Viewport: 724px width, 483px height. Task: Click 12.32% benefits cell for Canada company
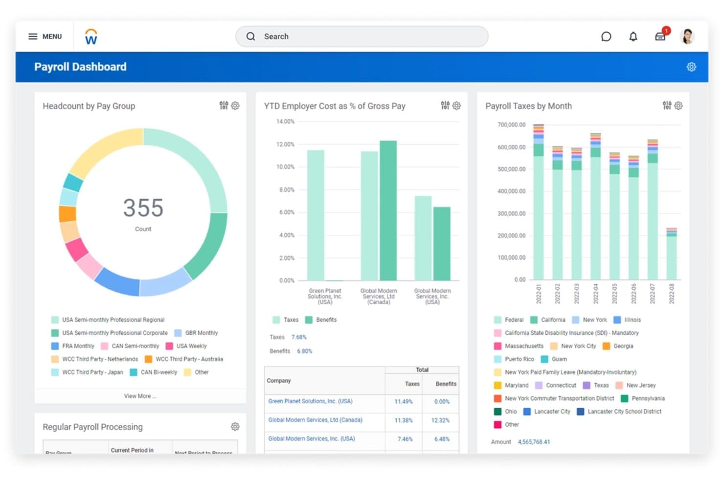440,420
